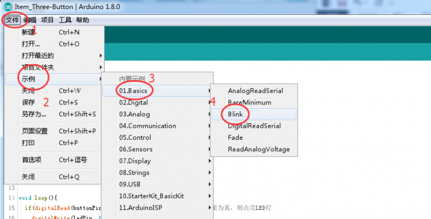
Task: Open the Blink example sketch
Action: 254,114
